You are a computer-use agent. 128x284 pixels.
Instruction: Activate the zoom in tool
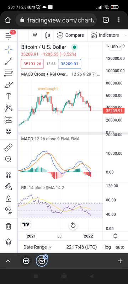tap(9, 159)
